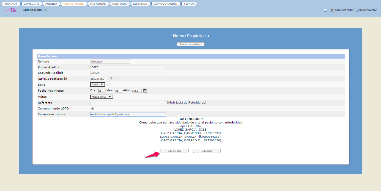This screenshot has height=191, width=381.
Task: Click the Año birth year field
Action: click(136, 91)
